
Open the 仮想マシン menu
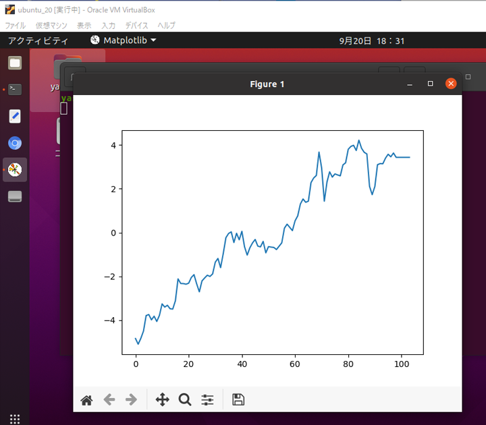click(51, 26)
